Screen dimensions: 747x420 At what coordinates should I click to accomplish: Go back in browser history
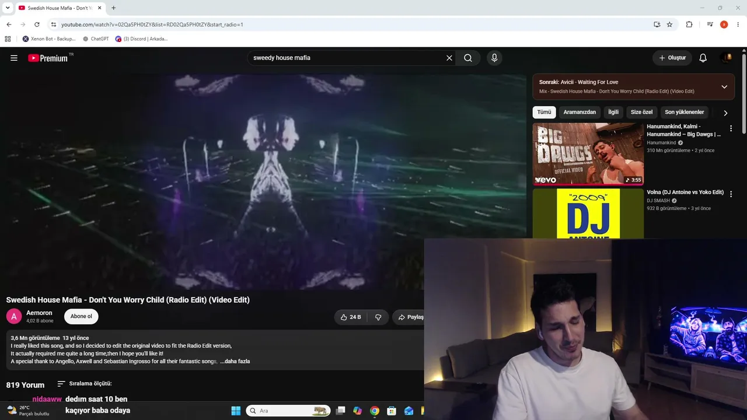pyautogui.click(x=9, y=24)
